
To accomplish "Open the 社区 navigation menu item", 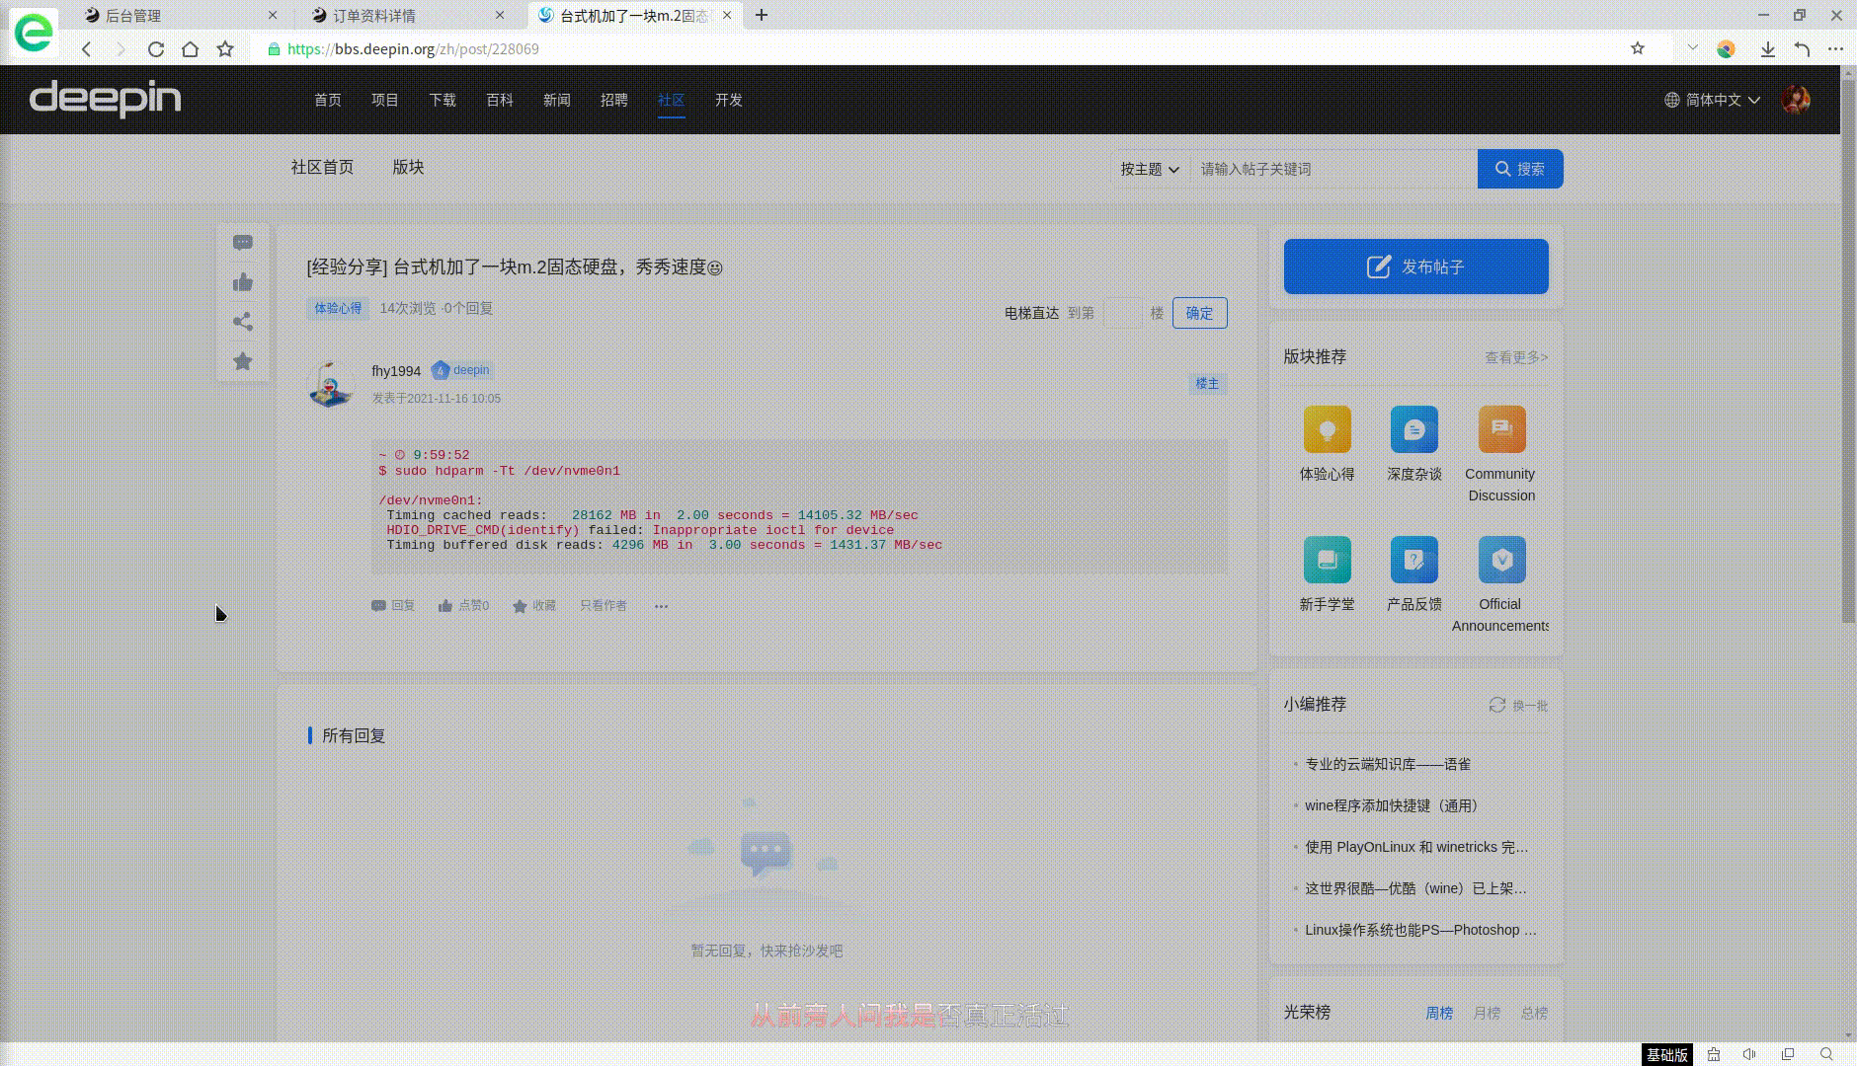I will point(671,100).
